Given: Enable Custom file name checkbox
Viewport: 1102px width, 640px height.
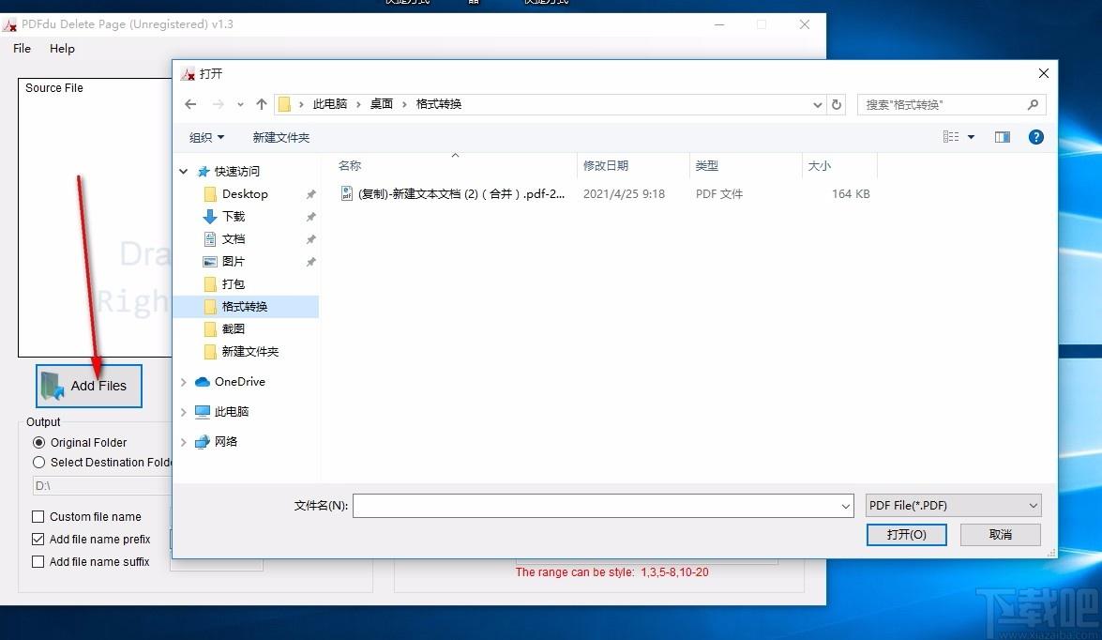Looking at the screenshot, I should 38,516.
